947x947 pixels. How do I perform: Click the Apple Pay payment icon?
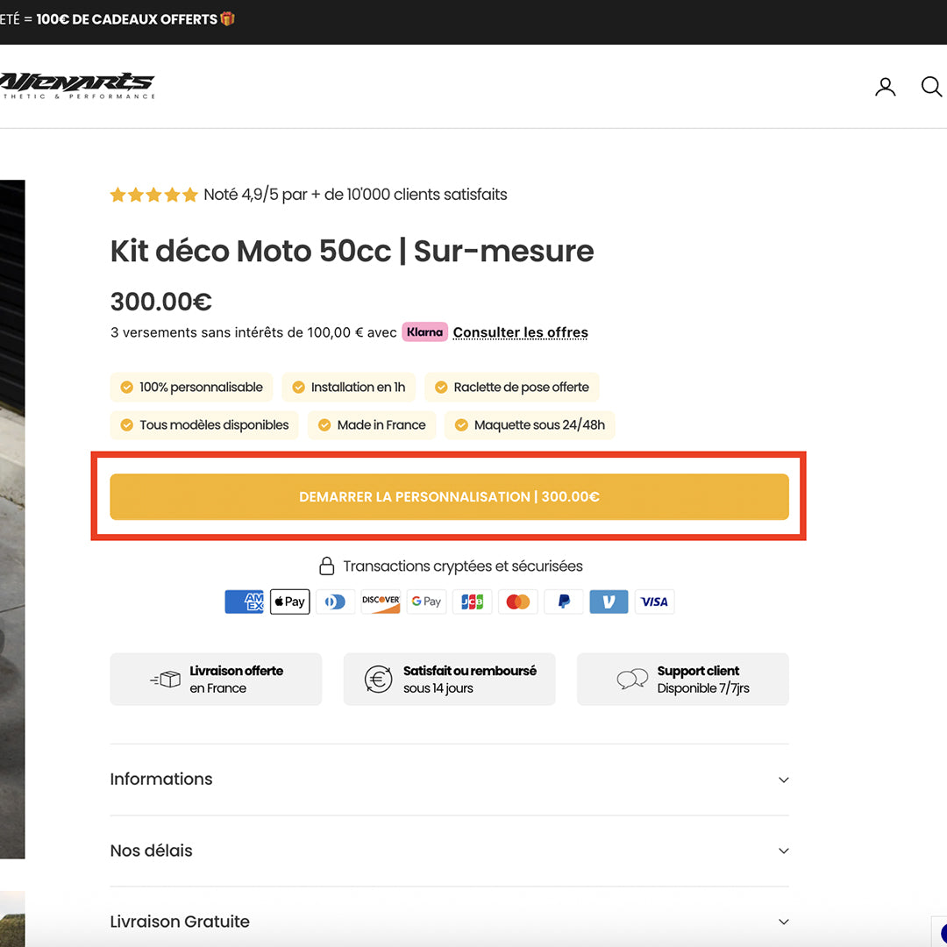click(x=289, y=602)
